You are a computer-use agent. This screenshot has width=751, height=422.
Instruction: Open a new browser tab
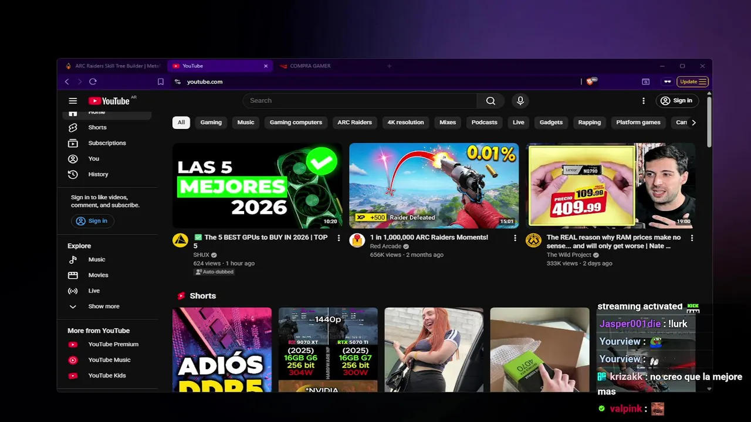tap(389, 66)
